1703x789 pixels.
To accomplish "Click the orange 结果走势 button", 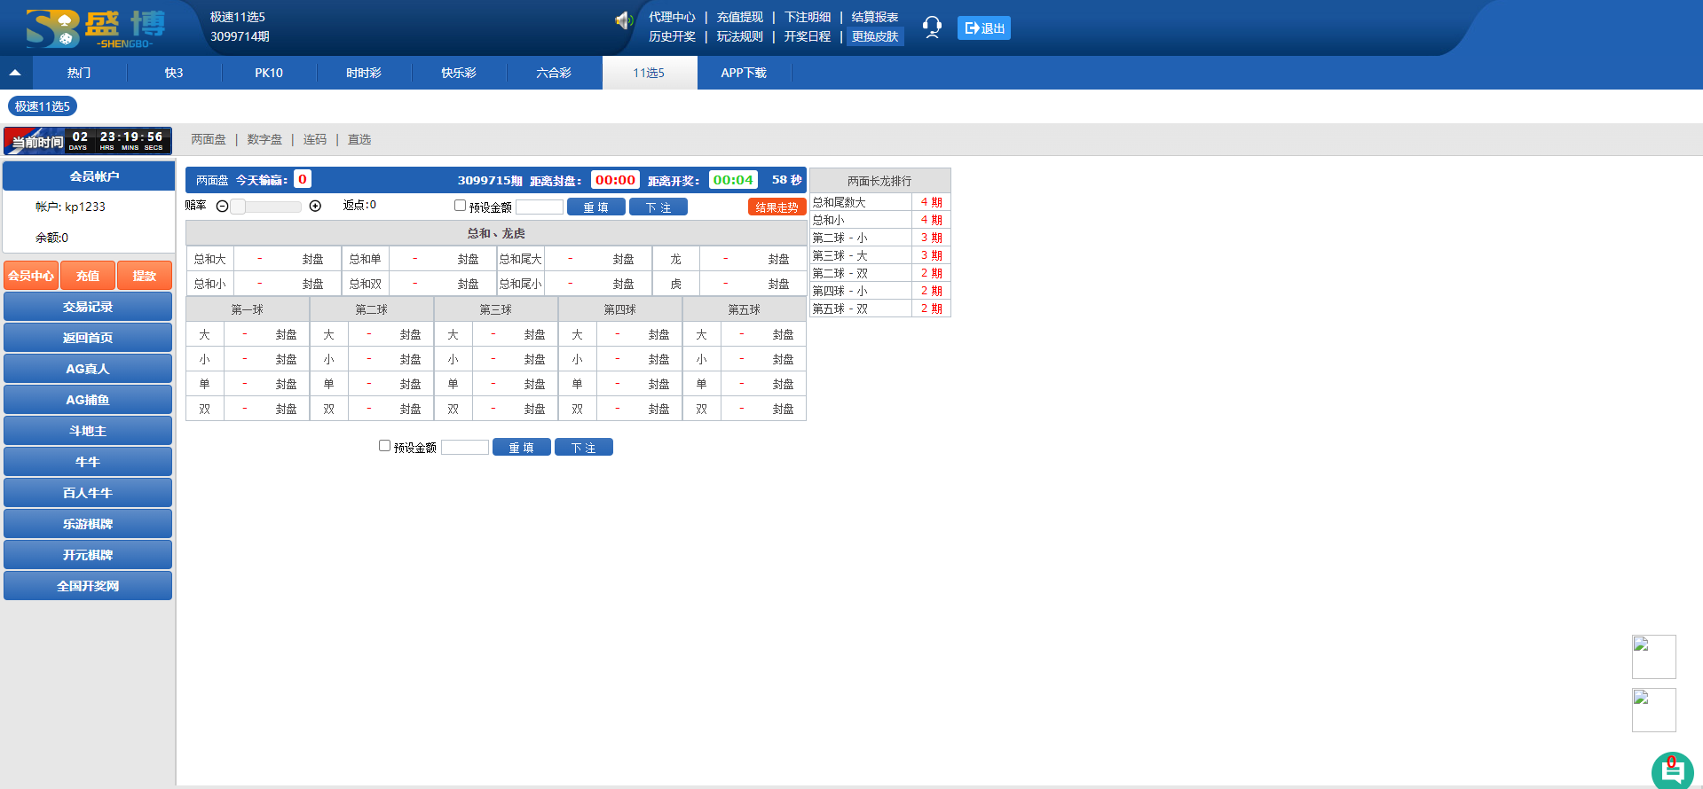I will point(777,207).
